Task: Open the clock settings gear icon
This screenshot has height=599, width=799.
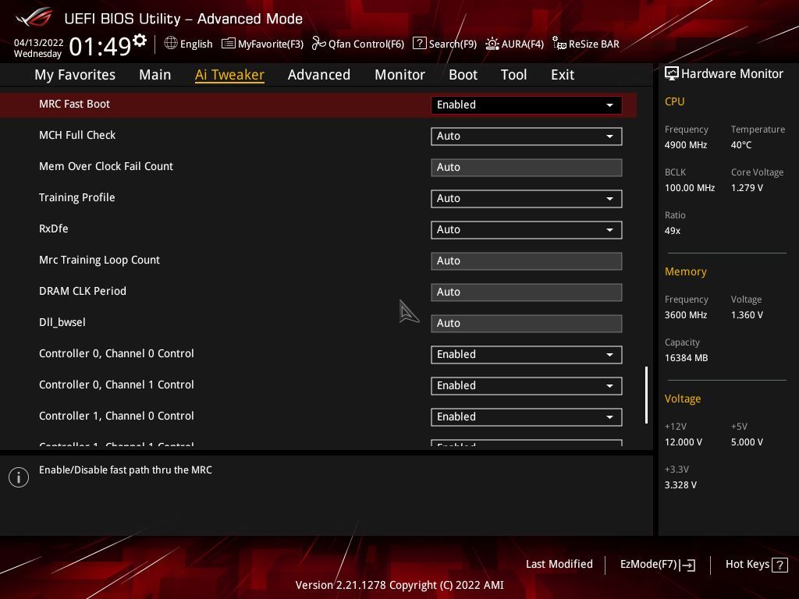Action: (140, 41)
